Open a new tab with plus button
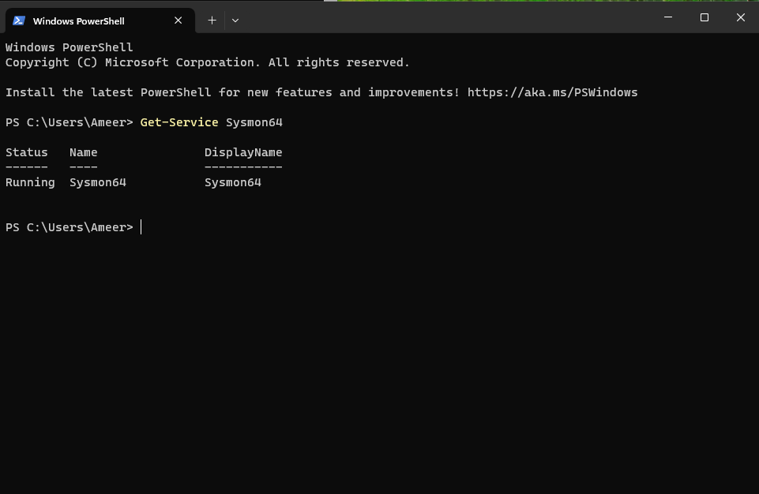Screen dimensions: 759x494 212,21
